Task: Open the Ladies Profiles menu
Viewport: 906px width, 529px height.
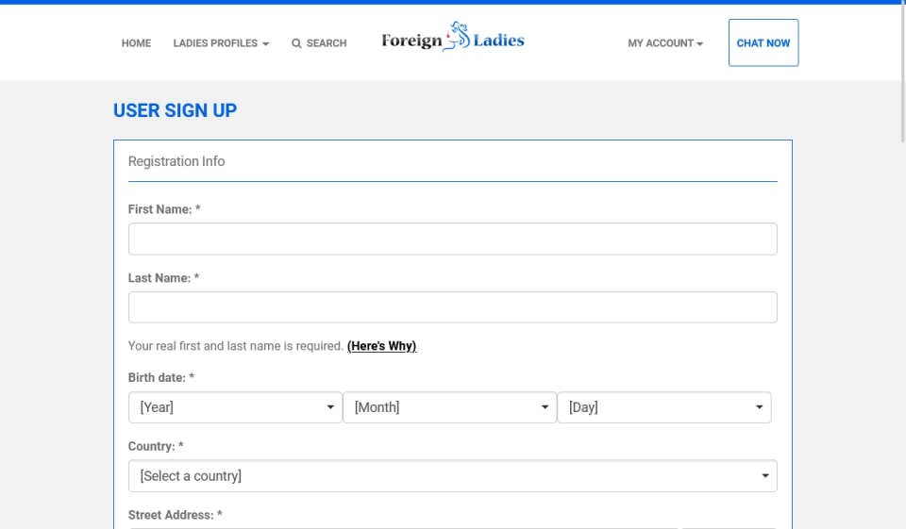Action: click(215, 43)
